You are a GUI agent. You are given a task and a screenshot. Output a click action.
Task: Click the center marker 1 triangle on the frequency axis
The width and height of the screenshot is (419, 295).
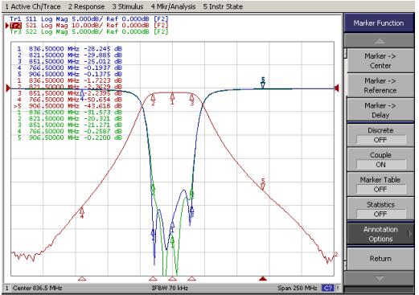click(x=172, y=279)
